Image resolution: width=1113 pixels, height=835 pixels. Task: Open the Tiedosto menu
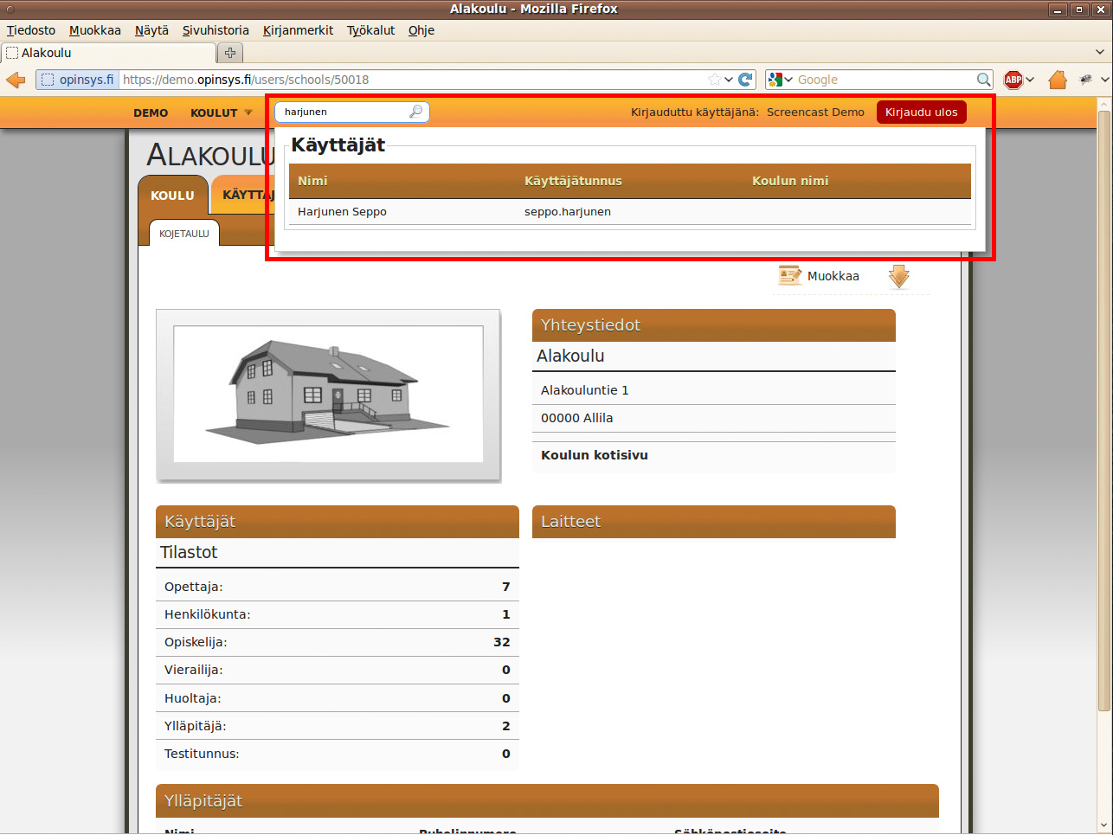31,30
